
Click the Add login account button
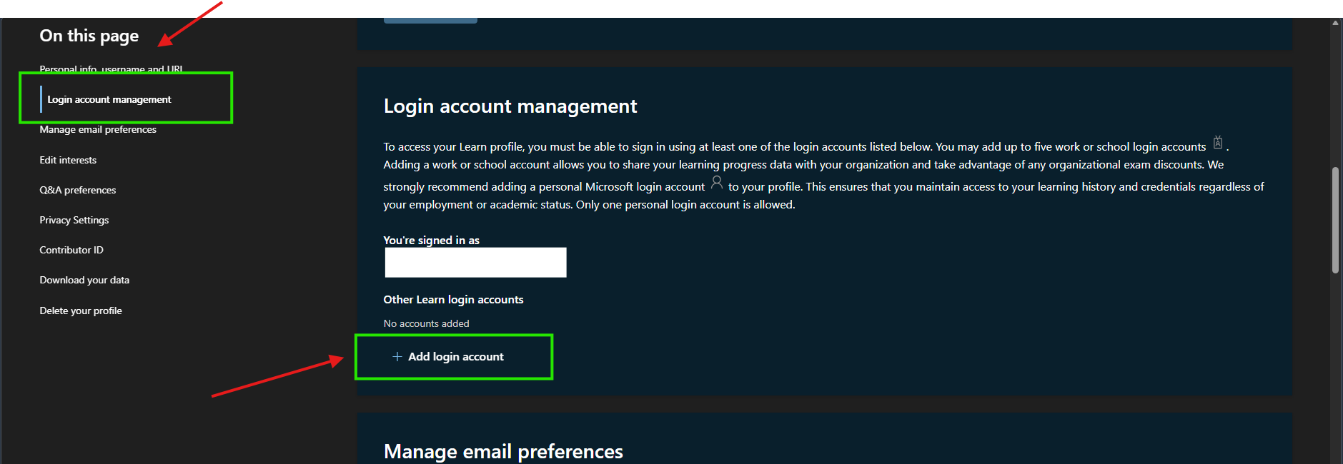(x=448, y=356)
